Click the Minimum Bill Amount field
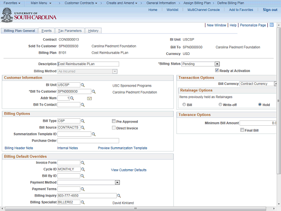281x211 pixels. pyautogui.click(x=258, y=123)
